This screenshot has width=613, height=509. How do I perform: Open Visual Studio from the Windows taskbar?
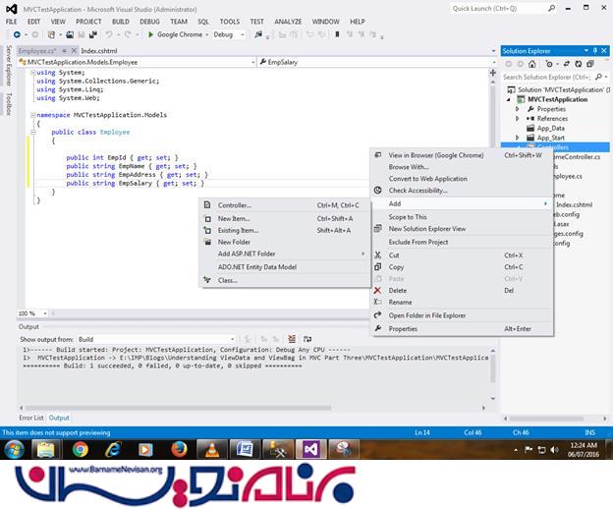(x=309, y=449)
